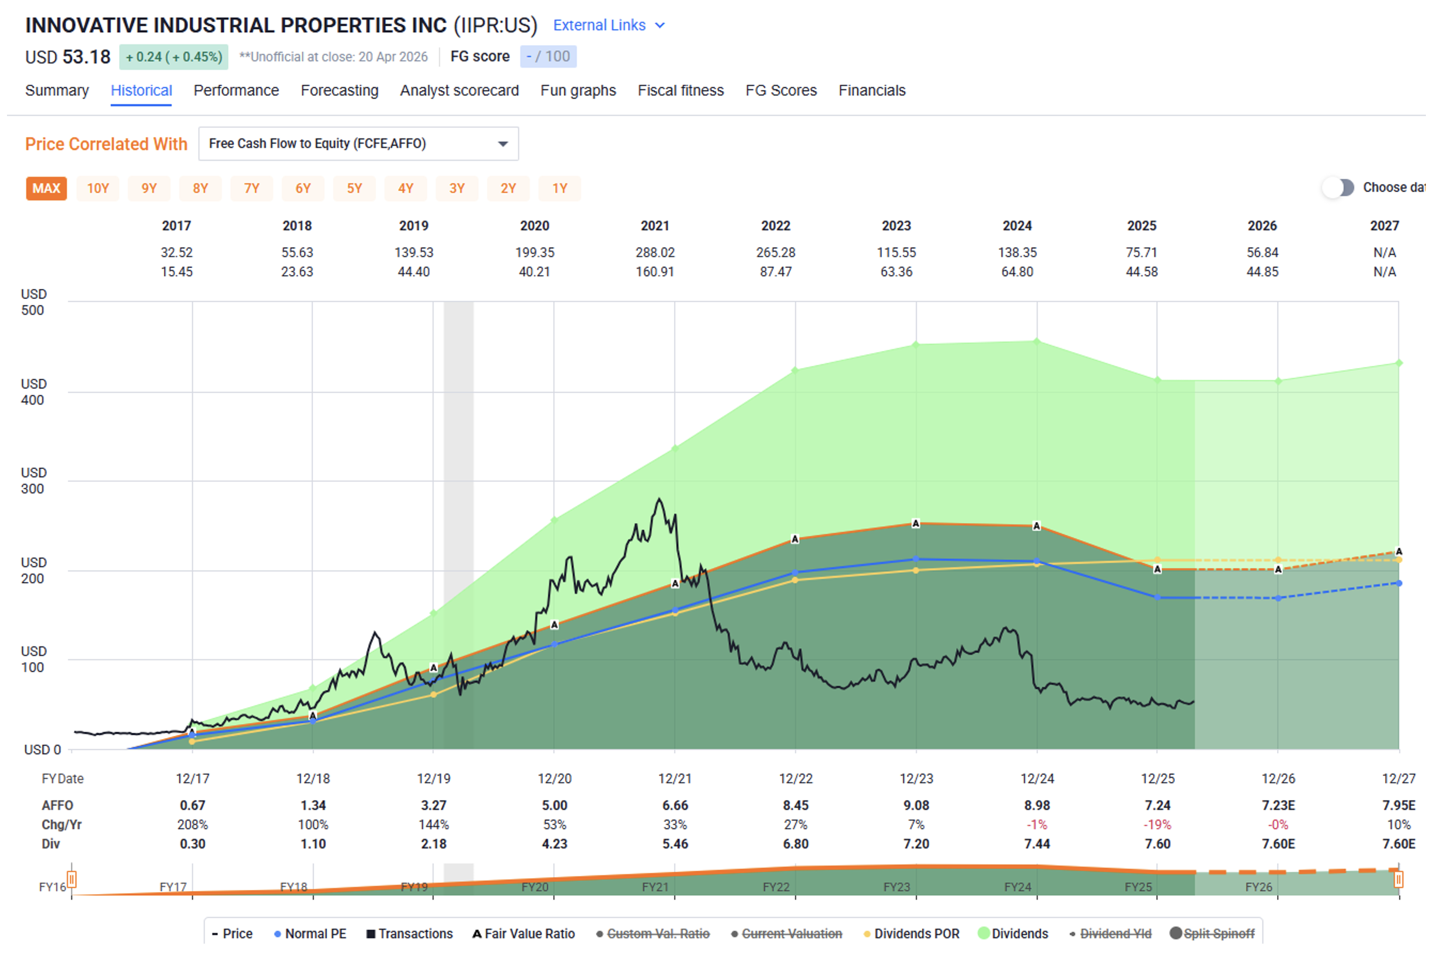Toggle Fair Value Ratio legend icon
1451x967 pixels.
point(476,934)
